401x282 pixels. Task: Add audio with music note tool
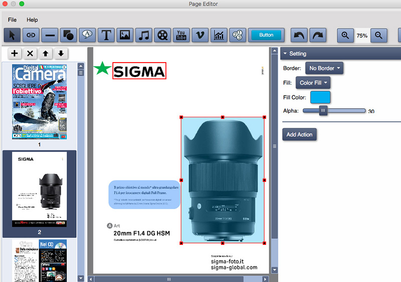pyautogui.click(x=144, y=35)
